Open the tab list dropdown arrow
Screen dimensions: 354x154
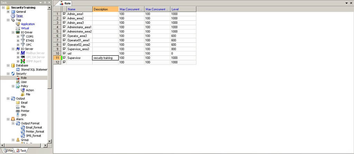347,3
